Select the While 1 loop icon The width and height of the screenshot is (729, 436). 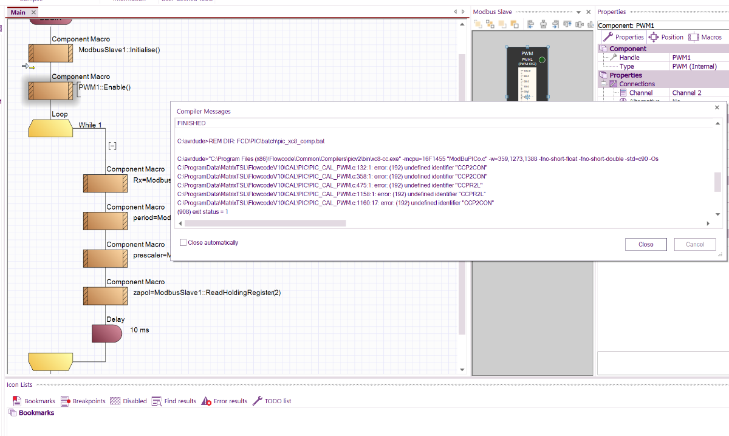51,128
